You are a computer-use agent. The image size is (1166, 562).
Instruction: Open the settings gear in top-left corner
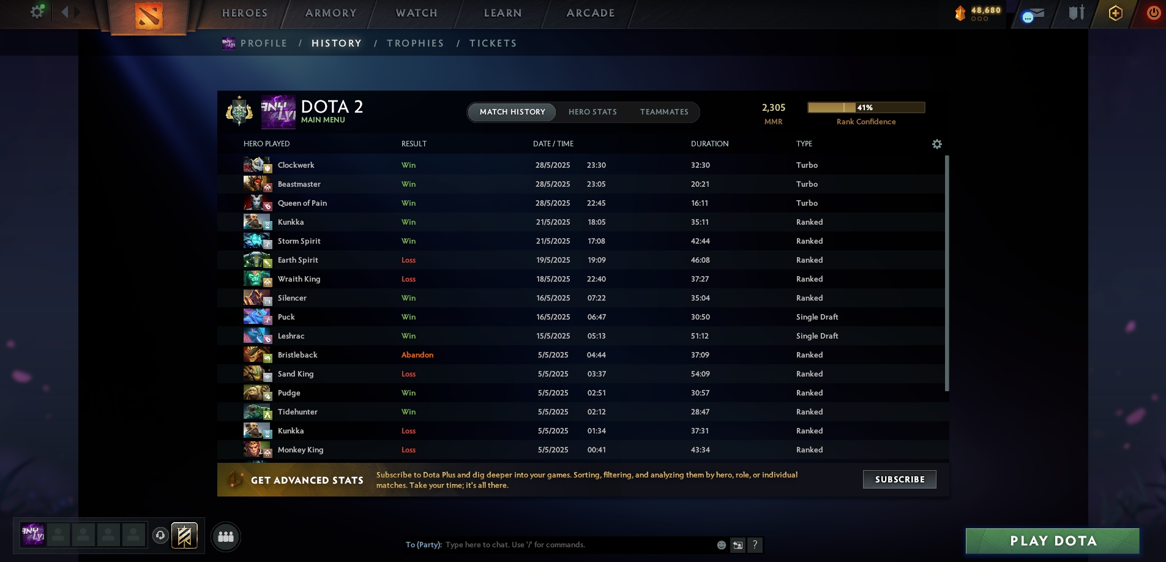point(37,12)
